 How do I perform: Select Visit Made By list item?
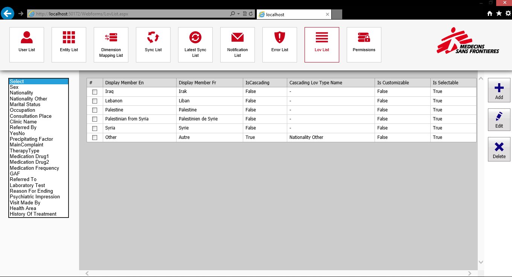click(x=38, y=202)
